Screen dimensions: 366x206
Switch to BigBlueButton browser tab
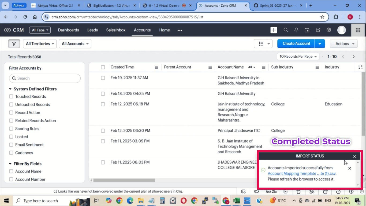coord(111,5)
